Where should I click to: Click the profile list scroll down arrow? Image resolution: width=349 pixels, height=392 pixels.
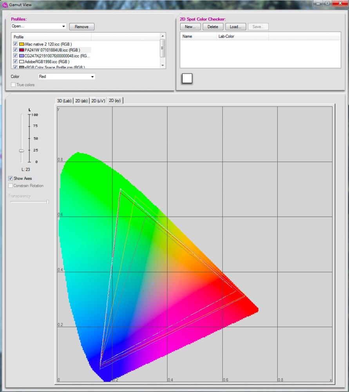[x=163, y=65]
